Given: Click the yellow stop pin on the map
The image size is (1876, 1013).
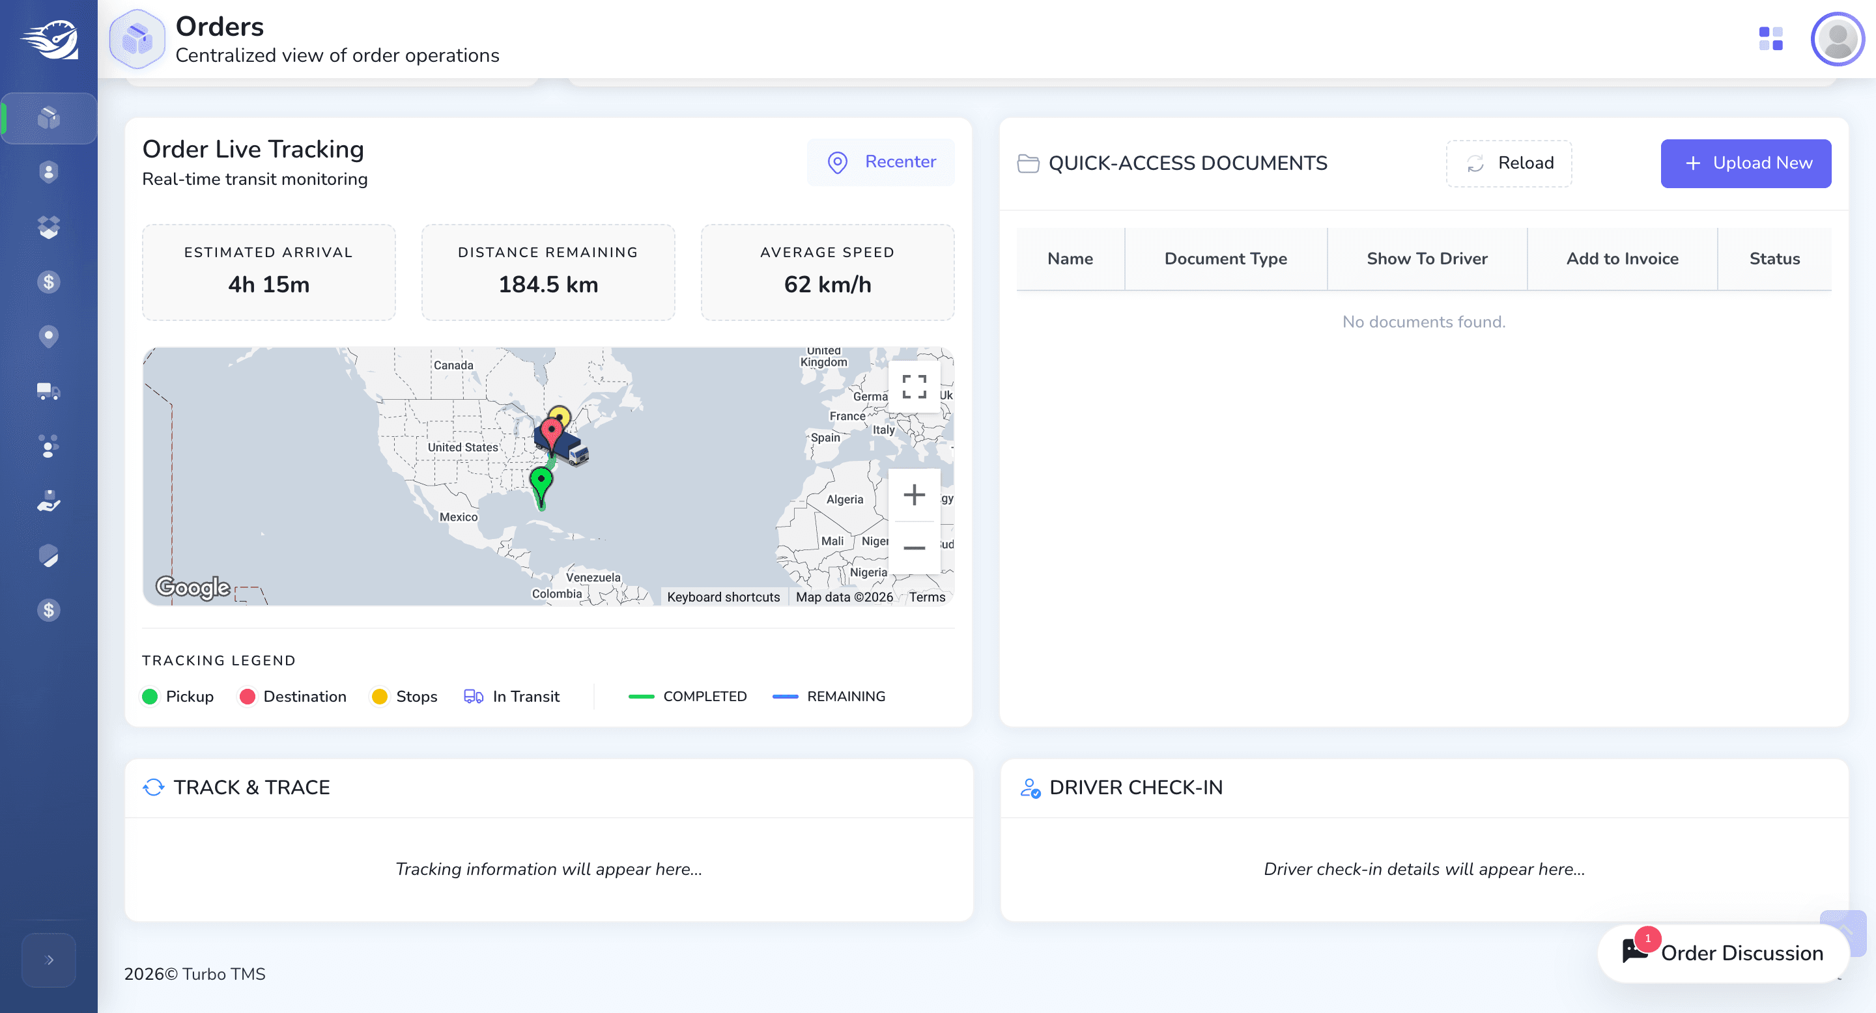Looking at the screenshot, I should pyautogui.click(x=560, y=416).
